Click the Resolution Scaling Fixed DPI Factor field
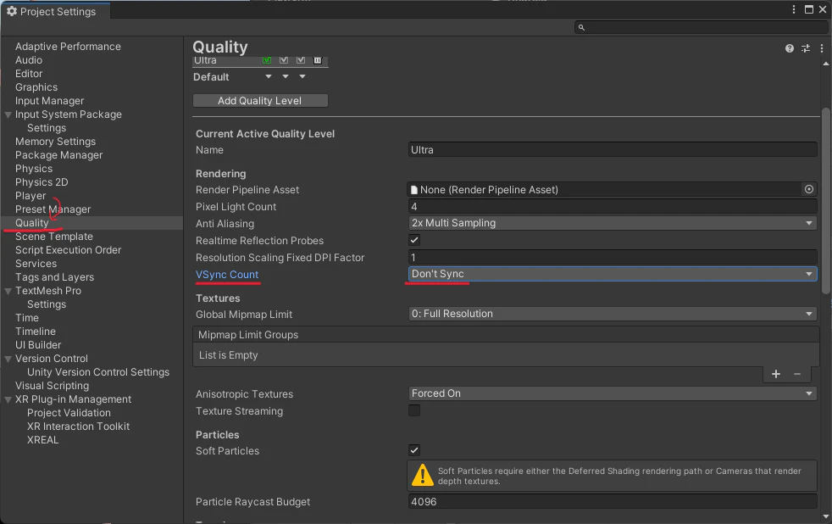The width and height of the screenshot is (832, 524). click(x=613, y=258)
